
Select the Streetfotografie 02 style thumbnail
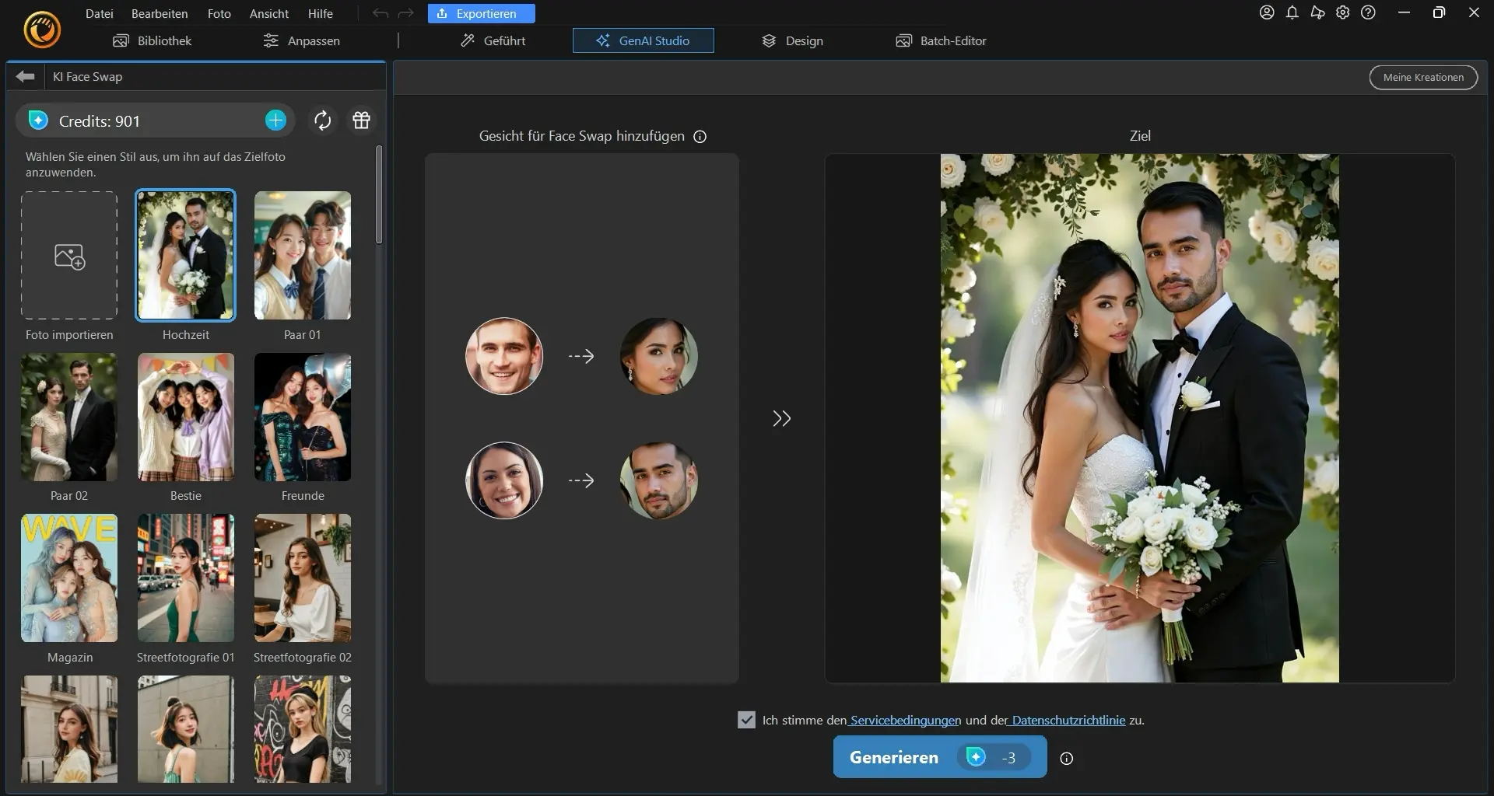(x=303, y=578)
